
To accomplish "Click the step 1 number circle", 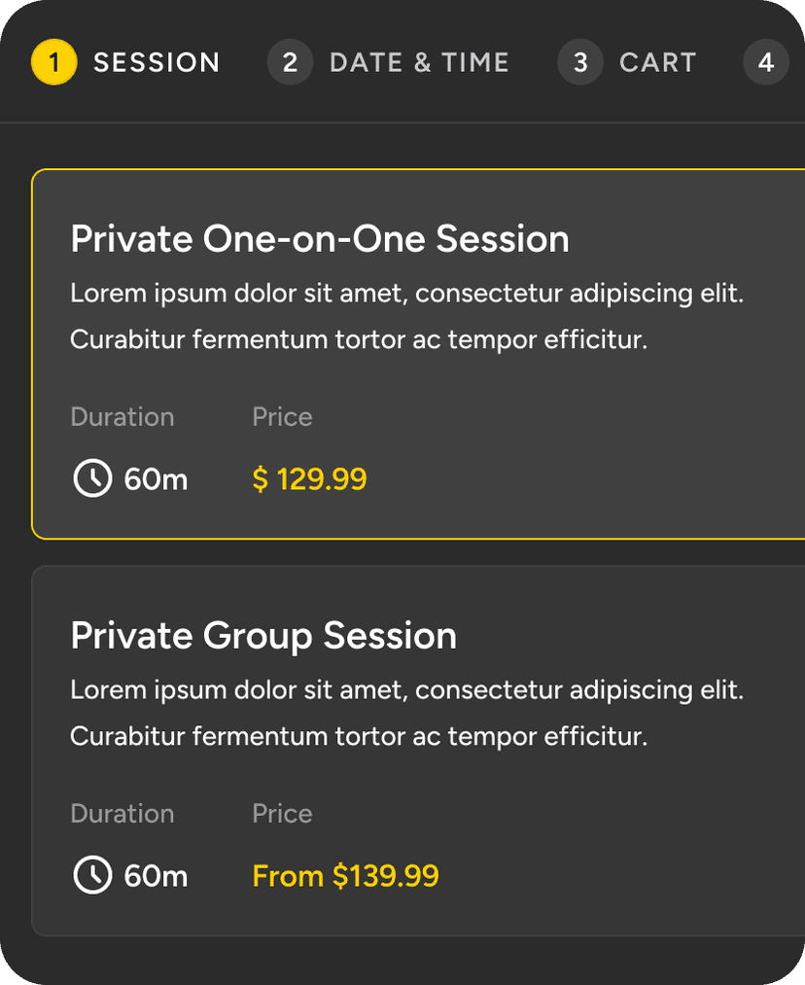I will tap(53, 61).
